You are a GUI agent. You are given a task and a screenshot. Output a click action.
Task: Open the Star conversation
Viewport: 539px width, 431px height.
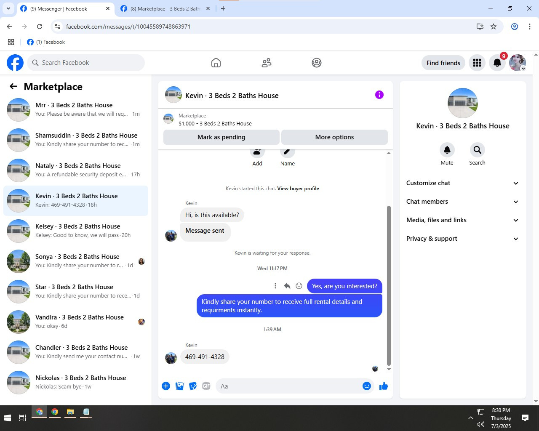click(76, 292)
